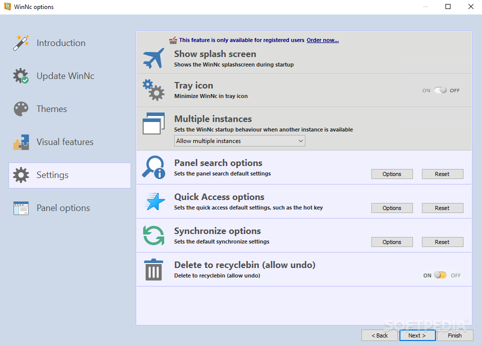The image size is (482, 345).
Task: Open the Introduction page
Action: point(70,42)
